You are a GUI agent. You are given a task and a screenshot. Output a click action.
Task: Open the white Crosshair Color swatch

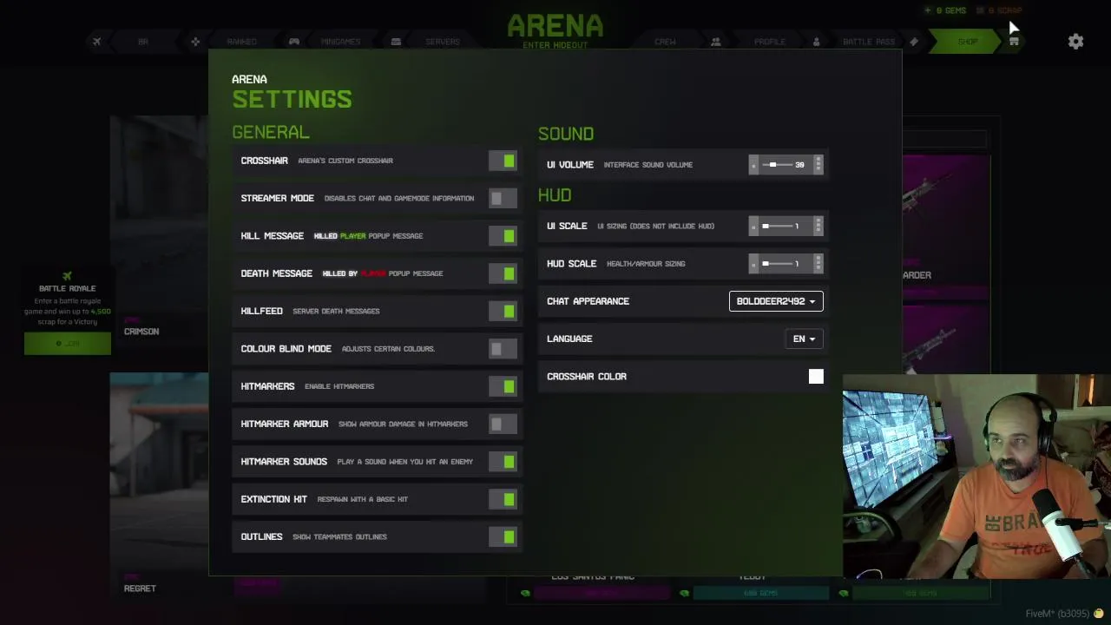[x=816, y=377]
